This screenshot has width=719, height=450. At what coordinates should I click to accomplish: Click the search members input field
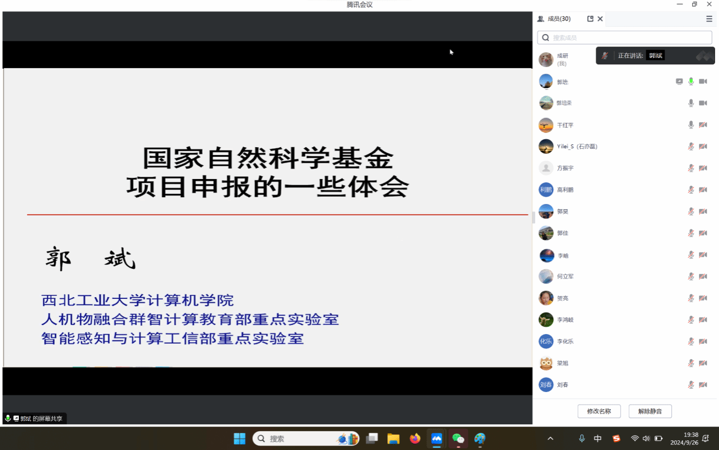pyautogui.click(x=625, y=37)
